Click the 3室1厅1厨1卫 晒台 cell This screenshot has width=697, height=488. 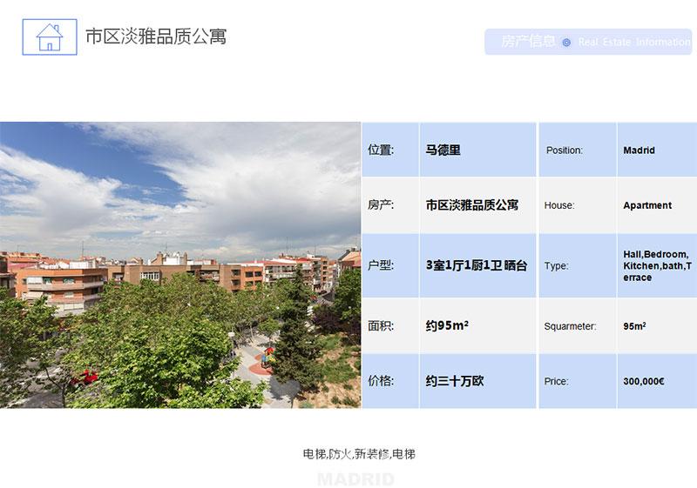477,265
